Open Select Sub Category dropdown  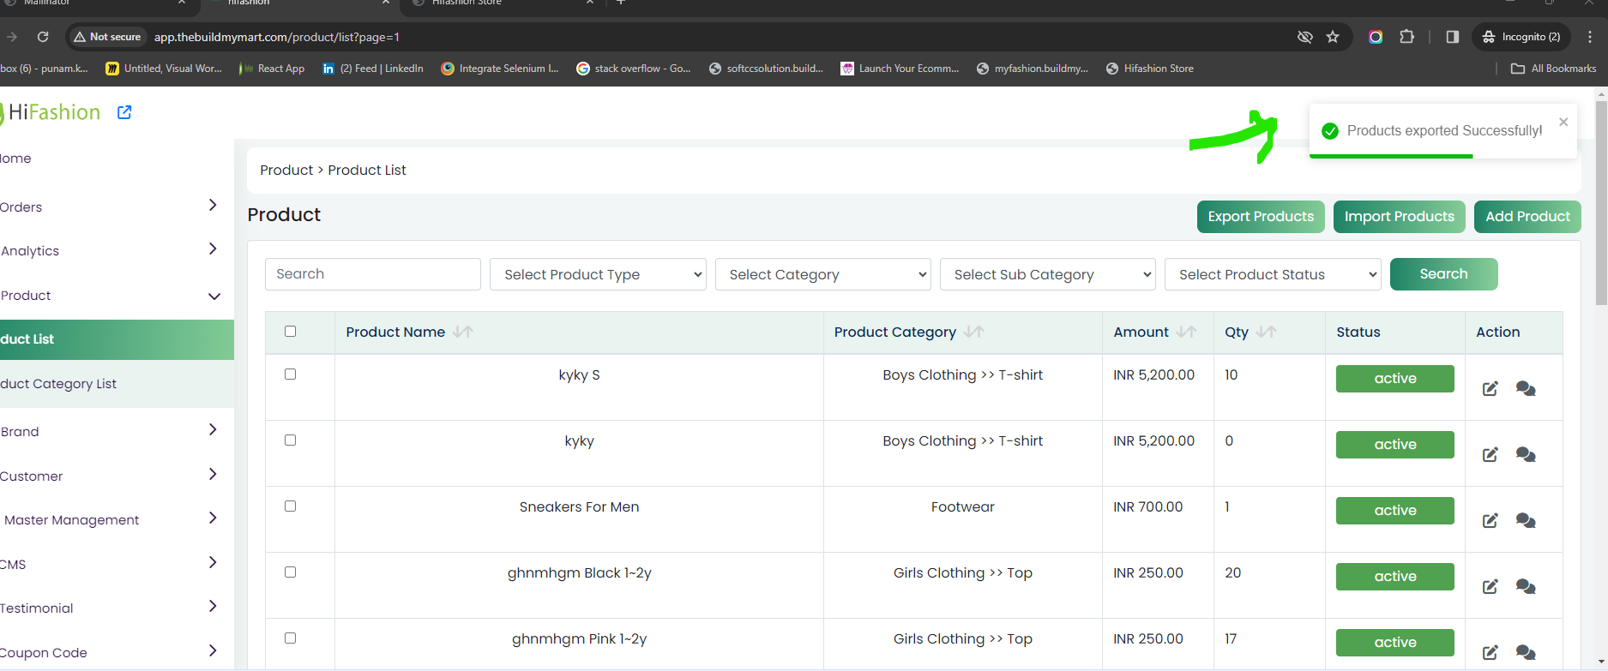click(1048, 274)
